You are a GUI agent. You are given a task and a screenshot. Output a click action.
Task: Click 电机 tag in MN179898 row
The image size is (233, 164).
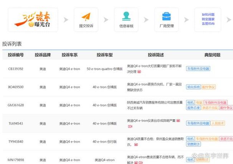click(x=190, y=160)
